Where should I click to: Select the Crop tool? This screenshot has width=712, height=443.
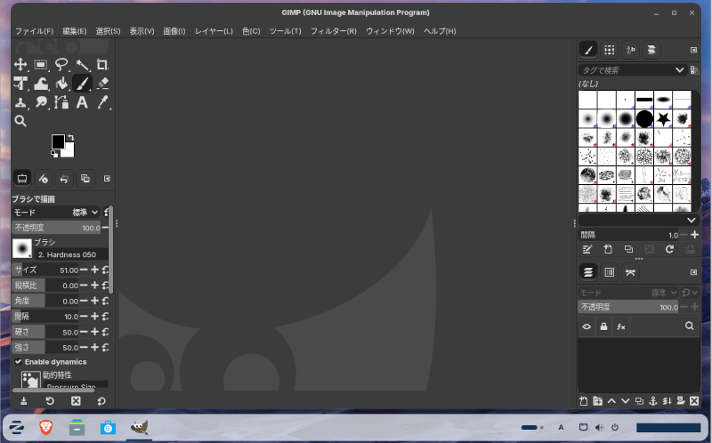[x=102, y=64]
